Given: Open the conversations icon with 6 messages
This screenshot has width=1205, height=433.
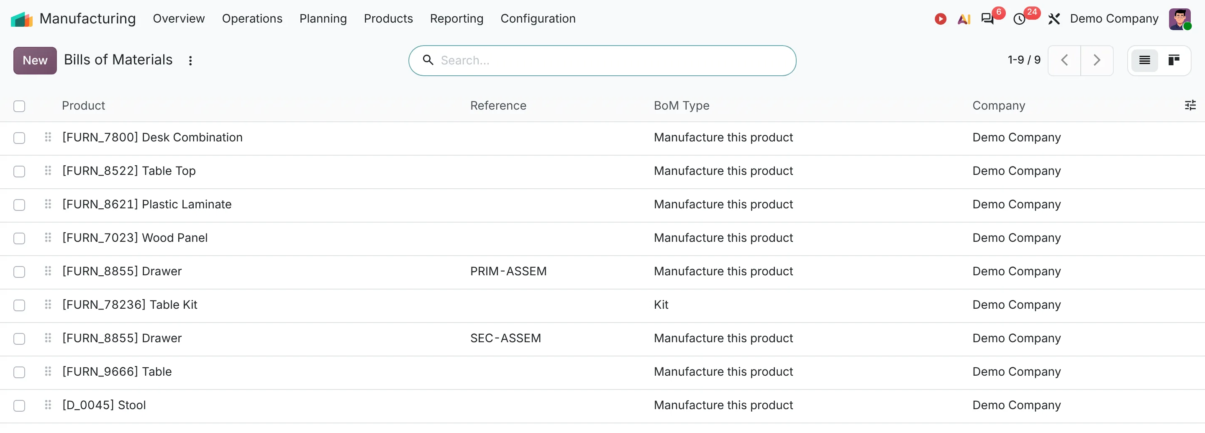Looking at the screenshot, I should click(987, 19).
